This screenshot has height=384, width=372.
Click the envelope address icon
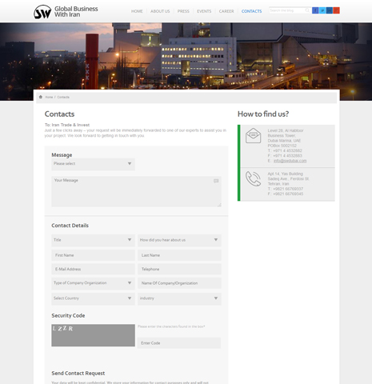click(x=253, y=135)
